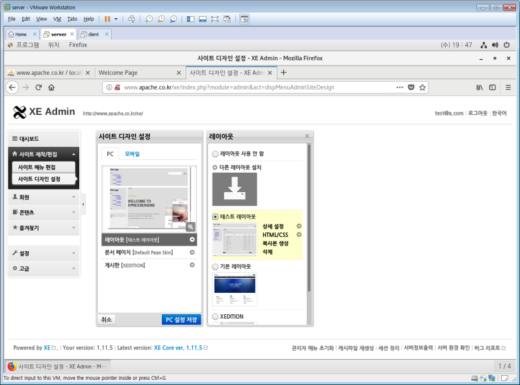Open a new Firefox tab with plus button
The width and height of the screenshot is (520, 385).
click(283, 73)
